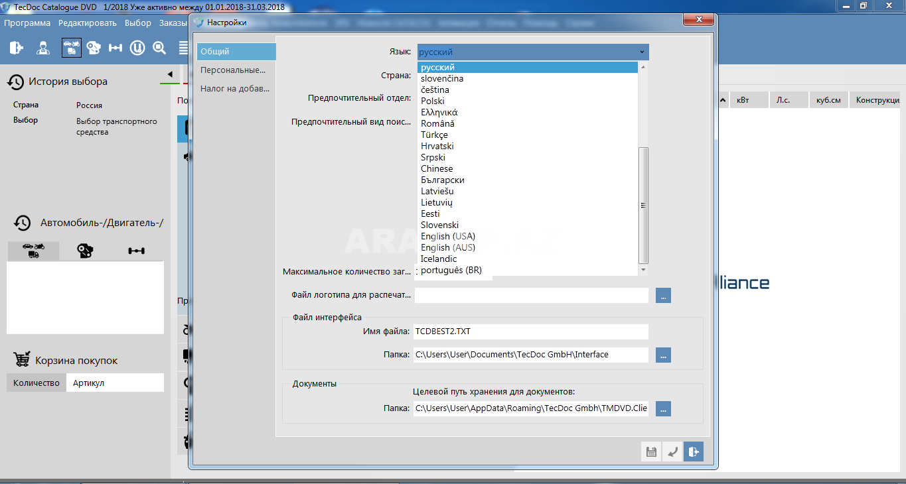Click the куб.см column header
Image resolution: width=906 pixels, height=484 pixels.
(x=828, y=100)
